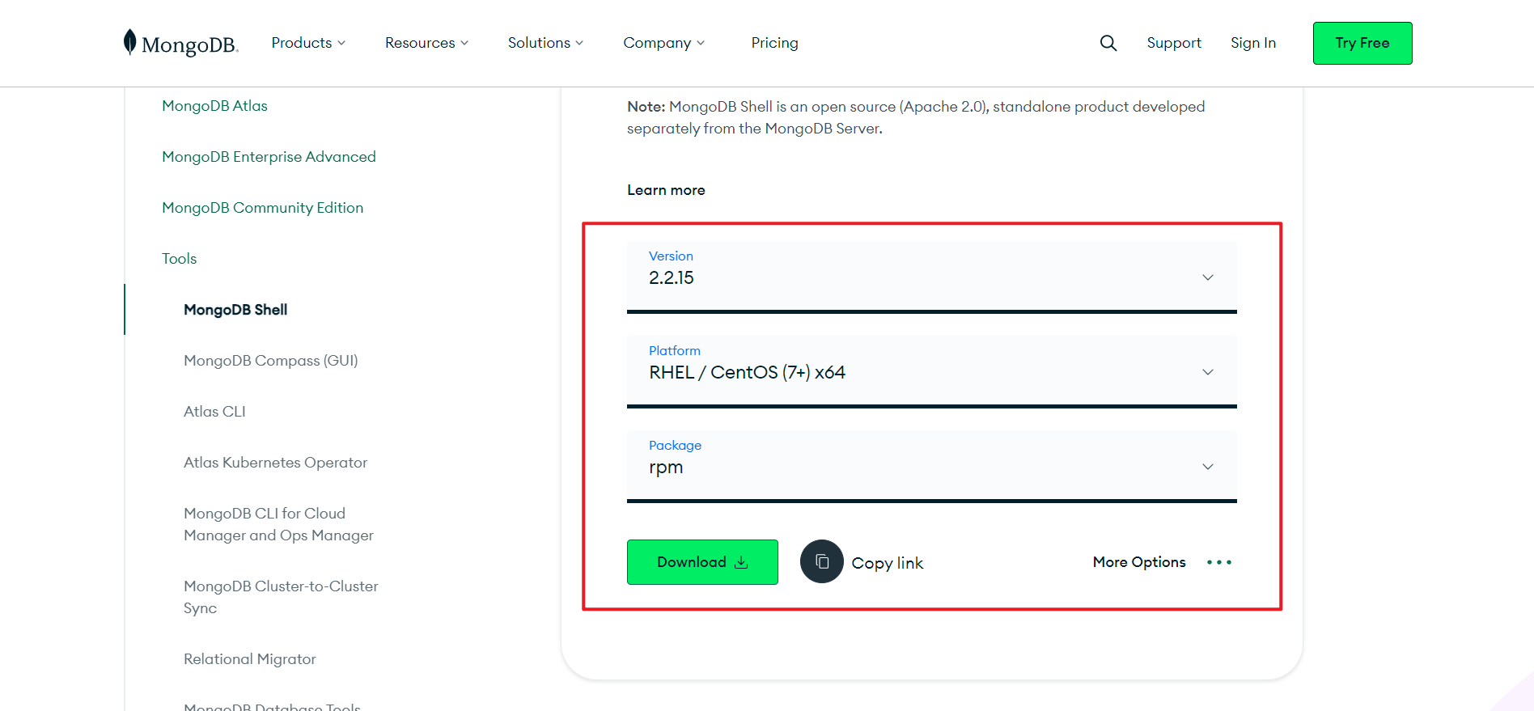
Task: Open the Support link
Action: 1174,43
